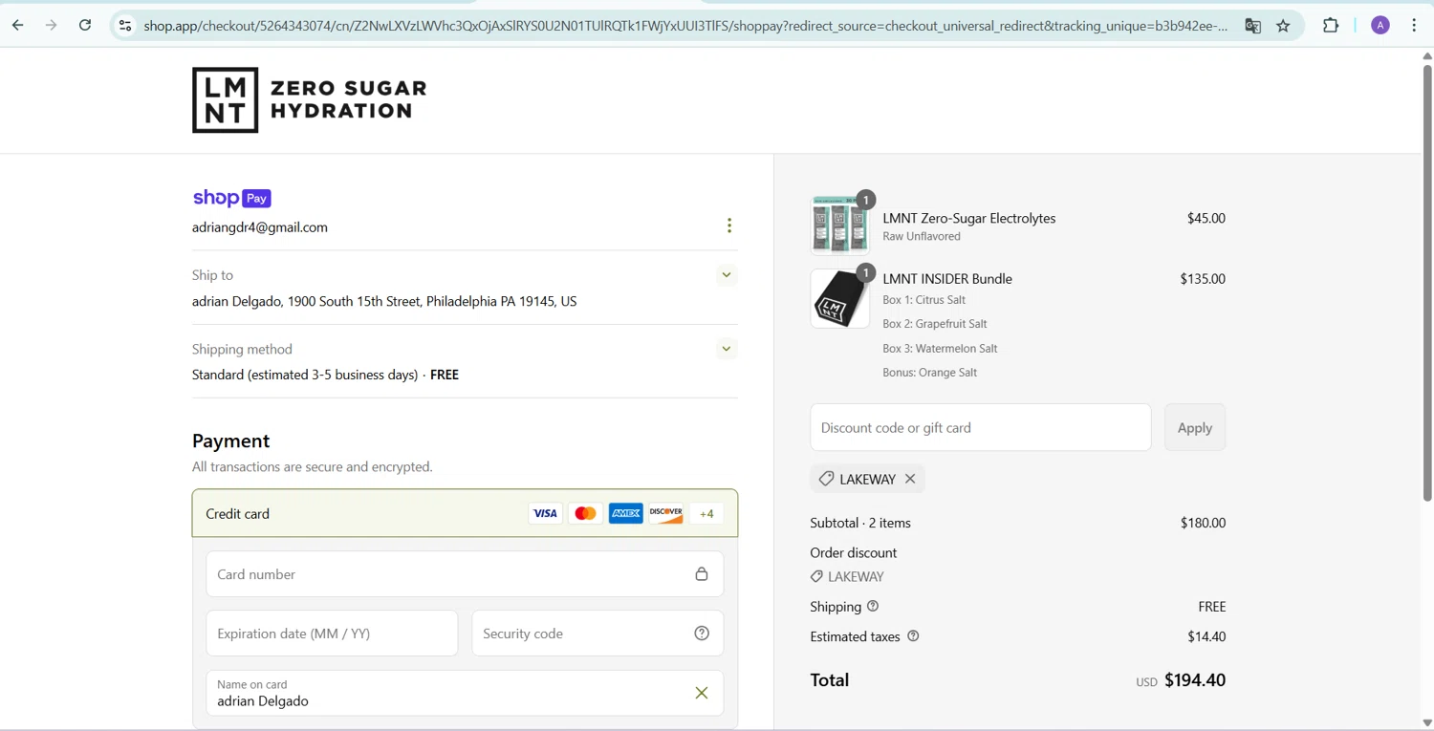Image resolution: width=1434 pixels, height=731 pixels.
Task: Click the scrollbar up arrow
Action: (x=1426, y=55)
